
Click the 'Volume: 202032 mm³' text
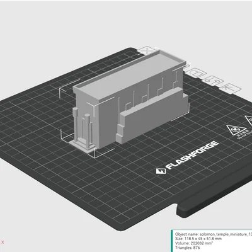[194, 243]
